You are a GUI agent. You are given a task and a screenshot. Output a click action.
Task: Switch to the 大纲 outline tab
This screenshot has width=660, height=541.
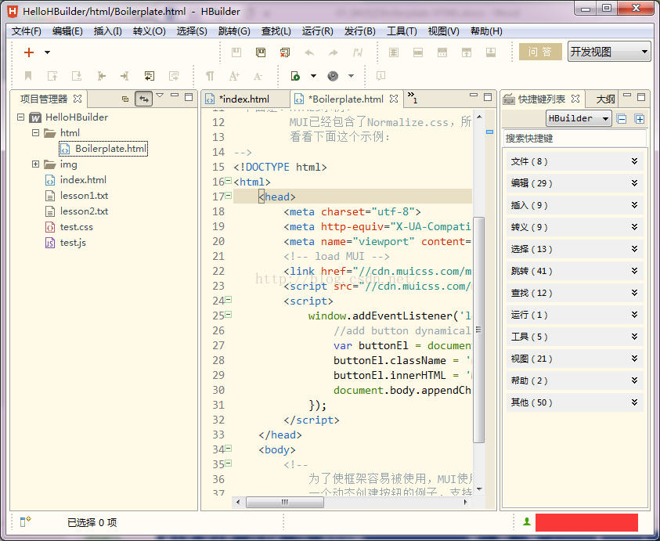605,99
